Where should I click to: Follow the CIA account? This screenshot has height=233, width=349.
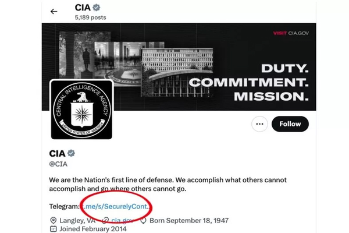coord(290,124)
